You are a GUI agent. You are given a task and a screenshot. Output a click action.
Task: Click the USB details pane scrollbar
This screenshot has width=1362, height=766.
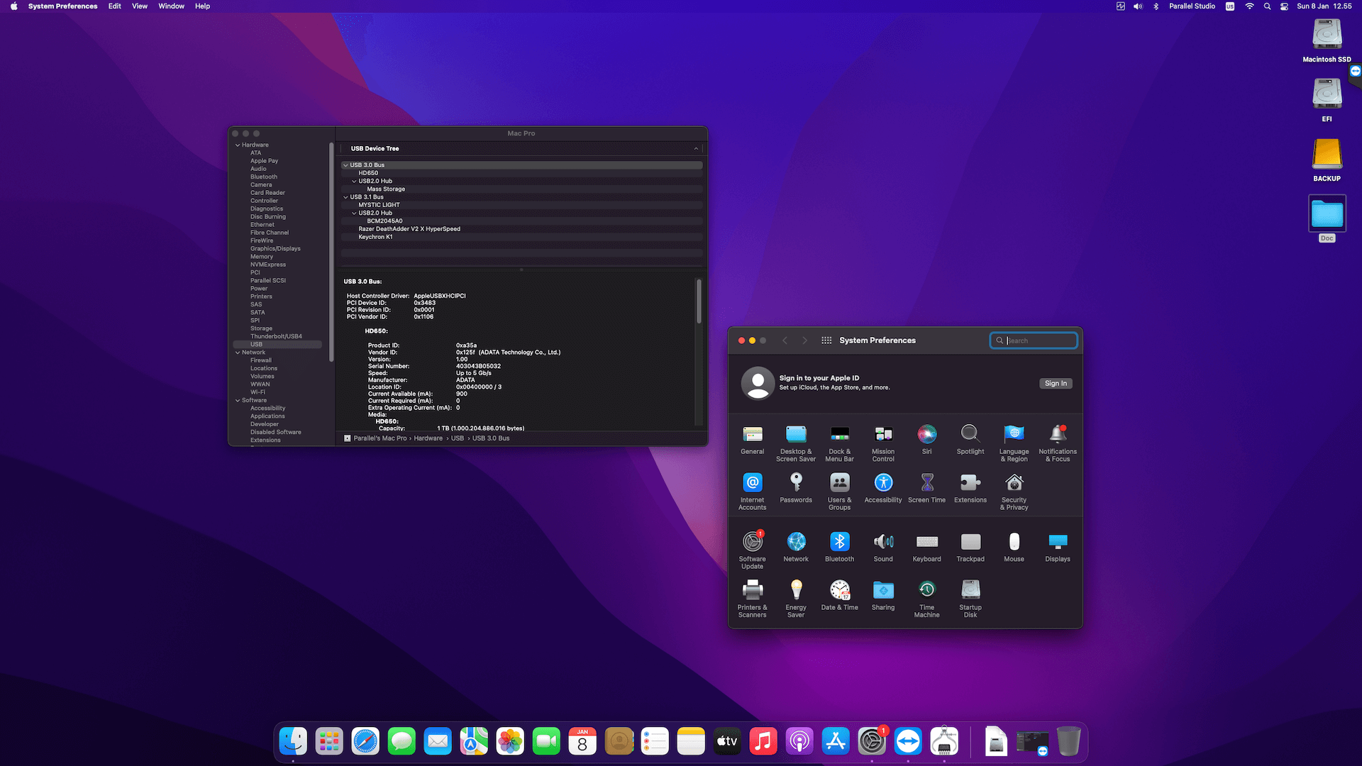coord(699,301)
